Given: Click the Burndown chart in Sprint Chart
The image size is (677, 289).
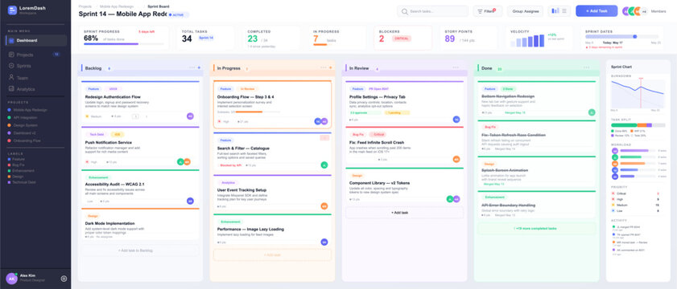Looking at the screenshot, I should click(638, 93).
